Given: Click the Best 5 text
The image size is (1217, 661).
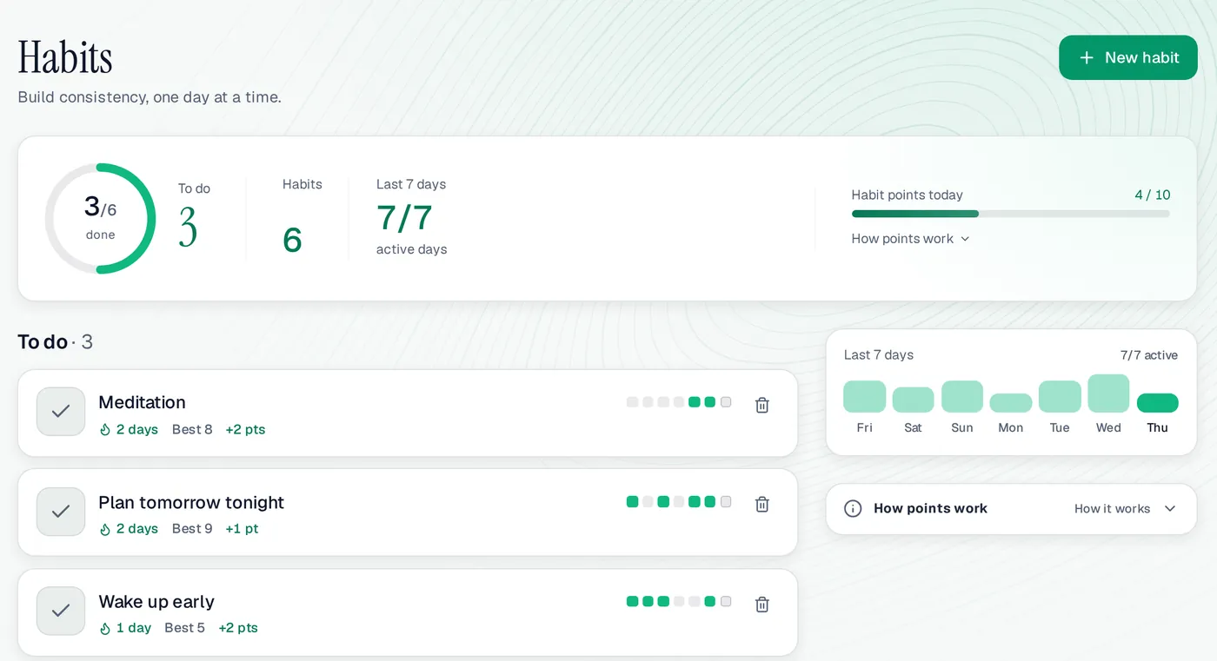Looking at the screenshot, I should (x=184, y=628).
